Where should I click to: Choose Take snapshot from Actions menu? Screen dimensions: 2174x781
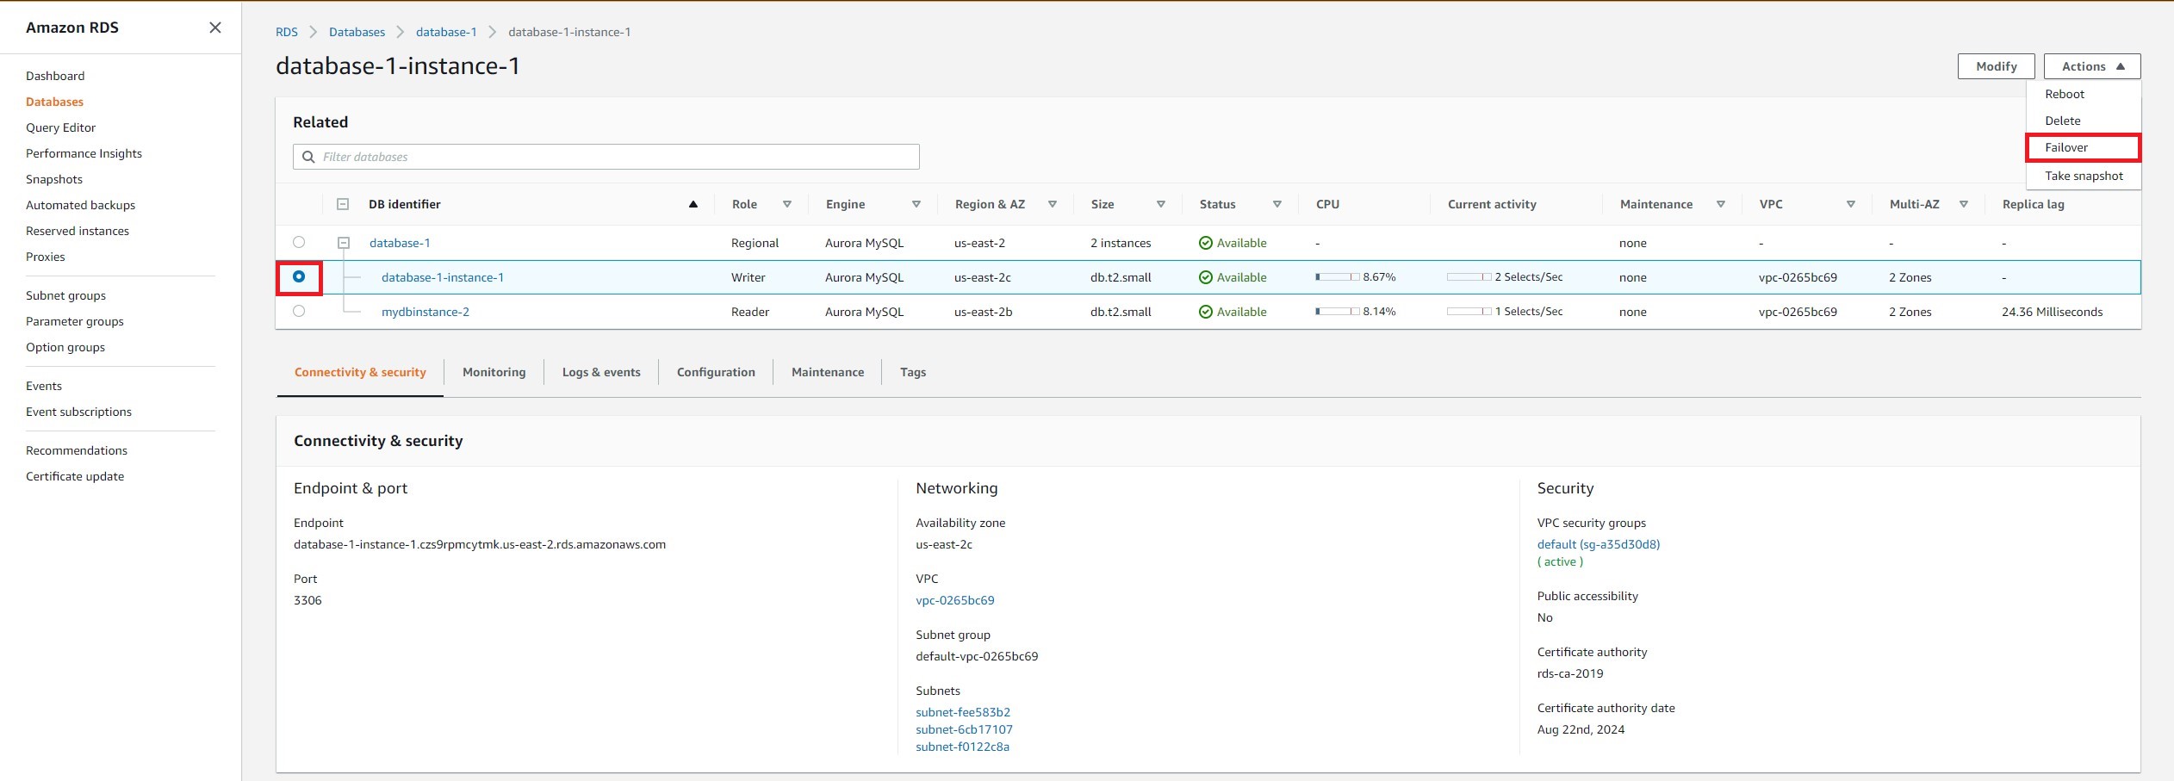coord(2084,176)
